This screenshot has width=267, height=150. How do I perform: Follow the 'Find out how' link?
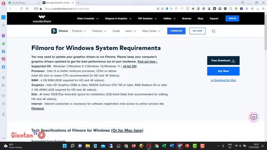pyautogui.click(x=147, y=62)
